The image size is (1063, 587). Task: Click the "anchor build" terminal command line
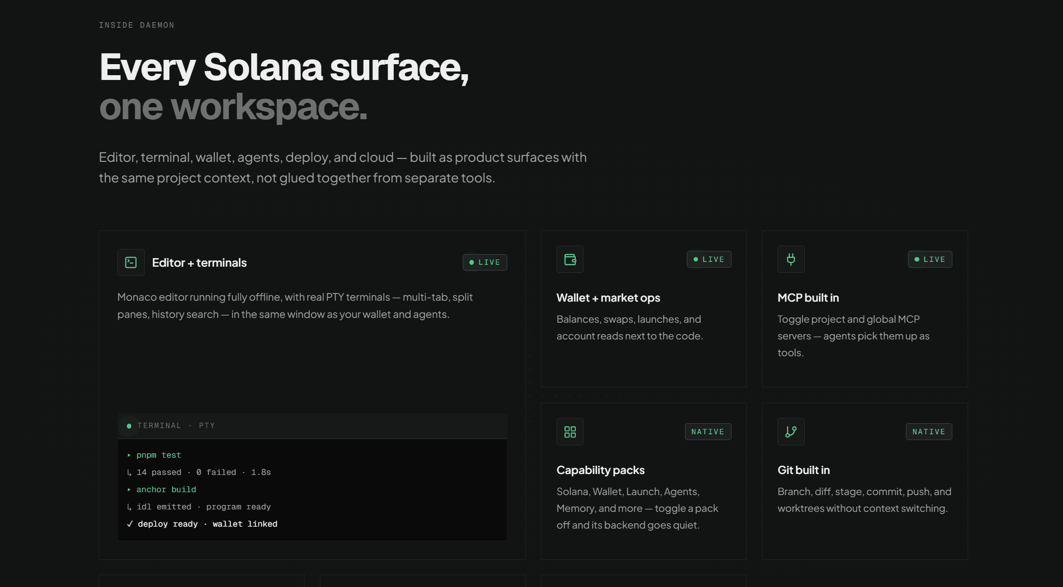(x=161, y=490)
